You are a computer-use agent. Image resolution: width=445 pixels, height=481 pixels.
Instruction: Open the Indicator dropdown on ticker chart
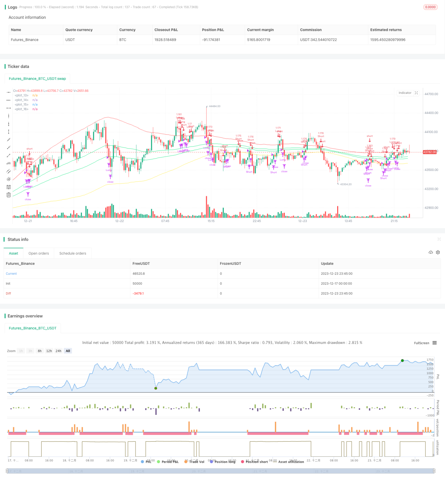pyautogui.click(x=405, y=93)
